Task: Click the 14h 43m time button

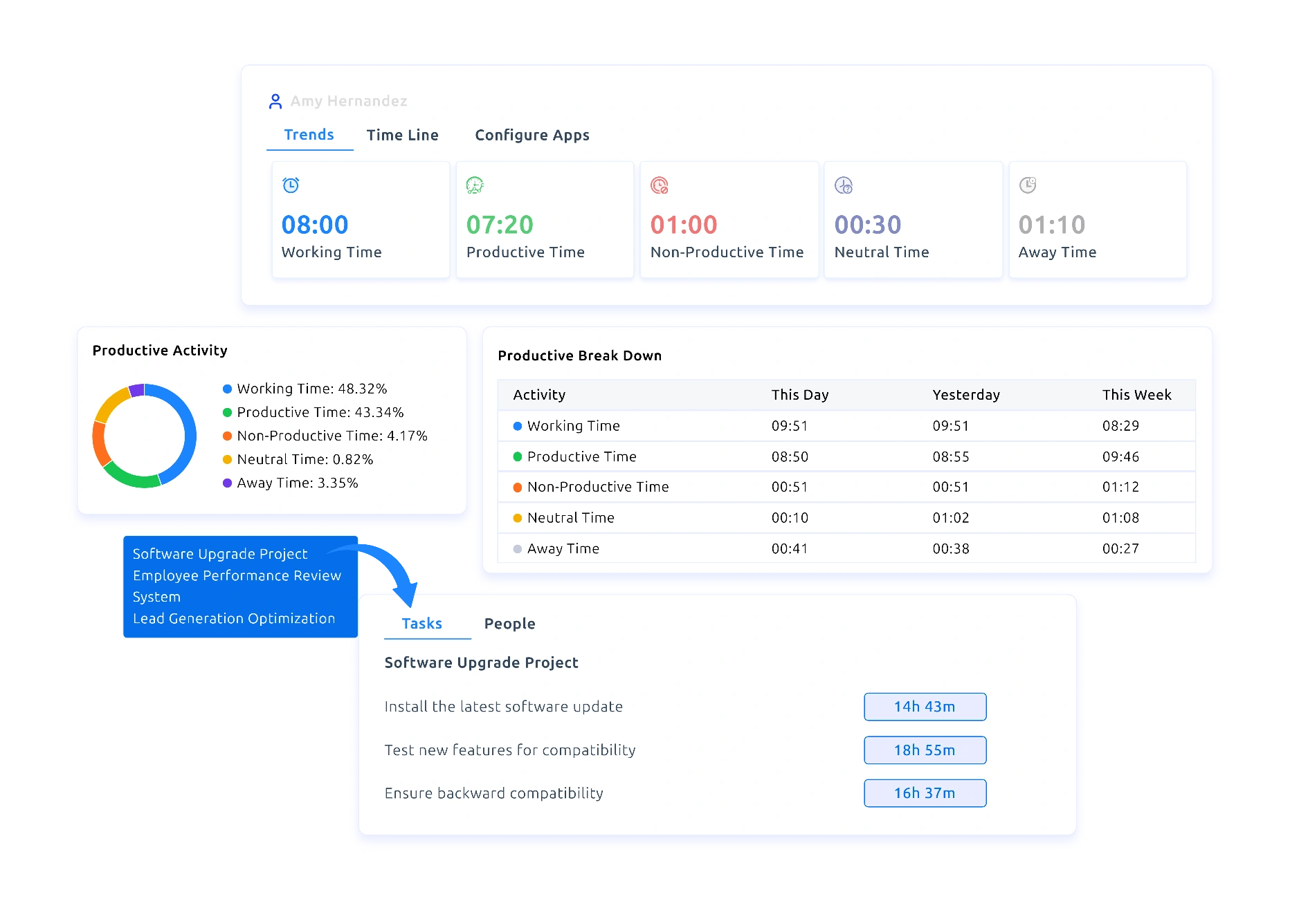Action: tap(925, 707)
